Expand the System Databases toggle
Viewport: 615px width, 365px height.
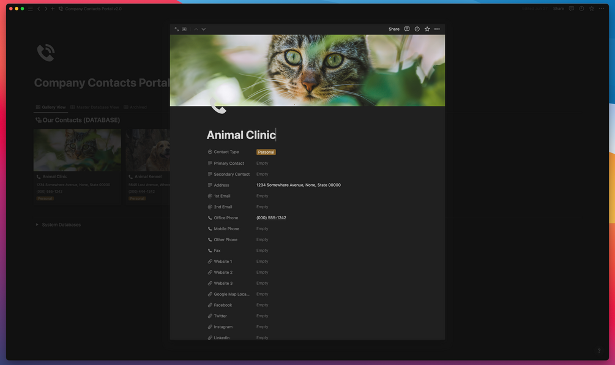(x=37, y=225)
